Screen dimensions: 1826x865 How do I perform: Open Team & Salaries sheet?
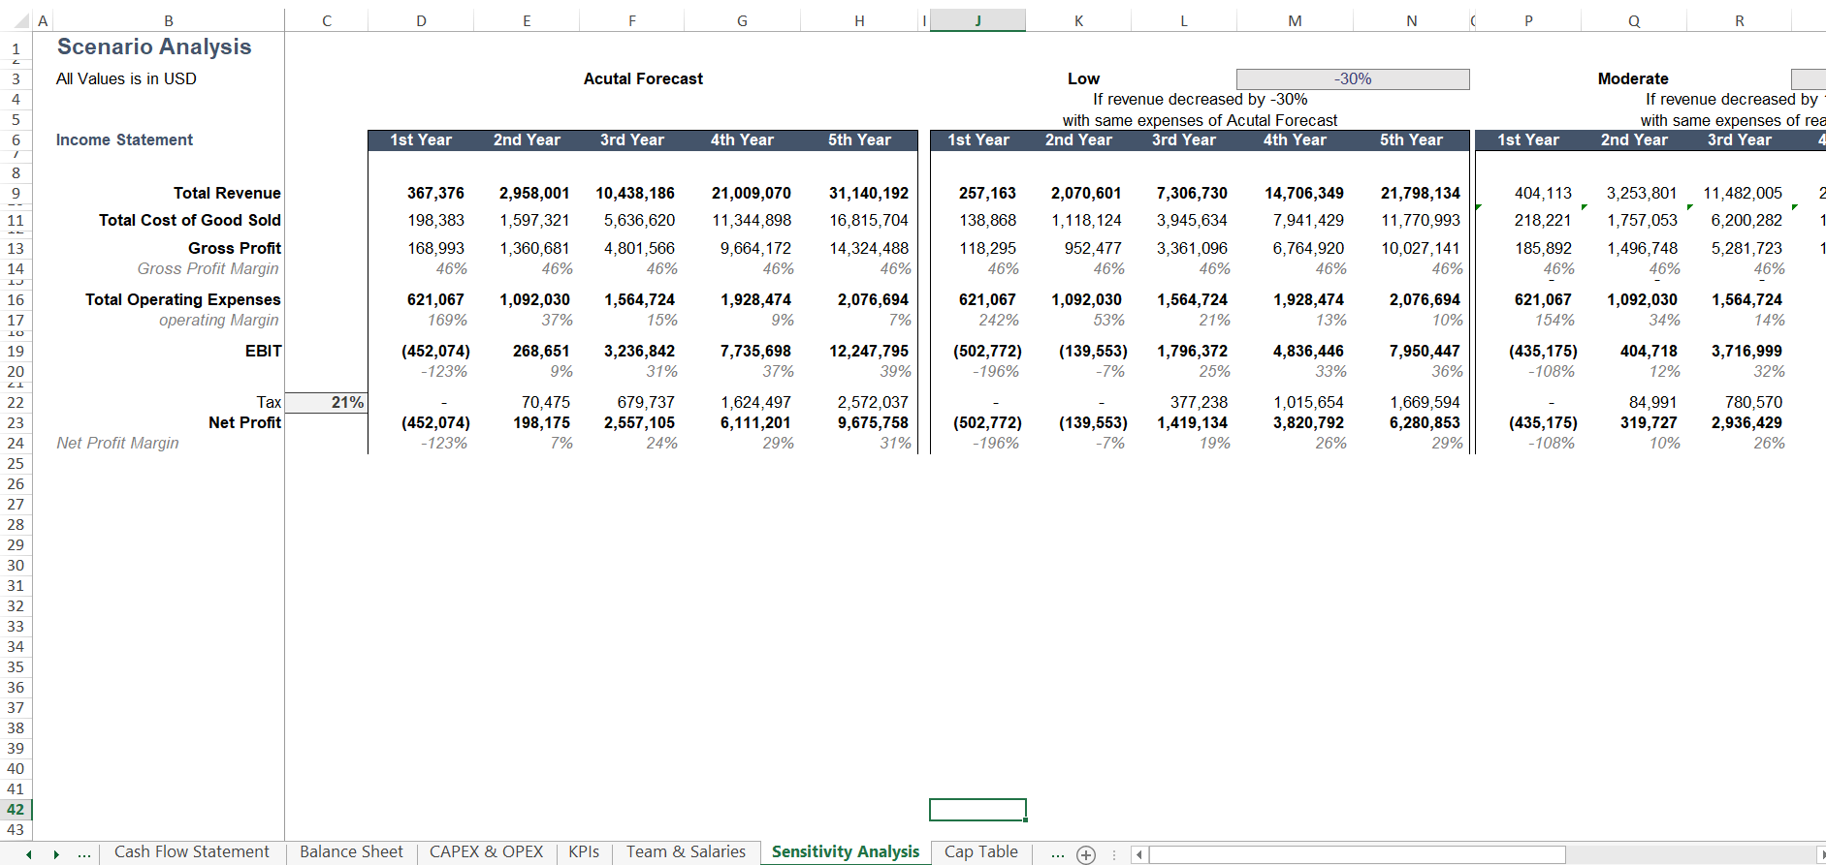[x=686, y=851]
